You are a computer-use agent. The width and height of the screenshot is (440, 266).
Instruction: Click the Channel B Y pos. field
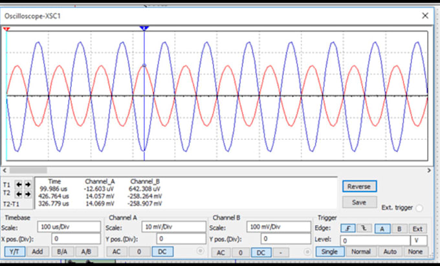click(286, 239)
